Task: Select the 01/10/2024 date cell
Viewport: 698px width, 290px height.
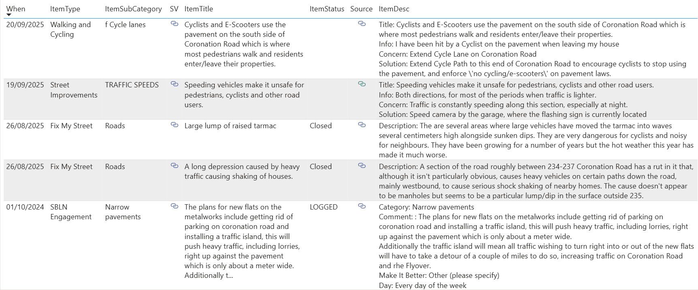Action: click(25, 207)
